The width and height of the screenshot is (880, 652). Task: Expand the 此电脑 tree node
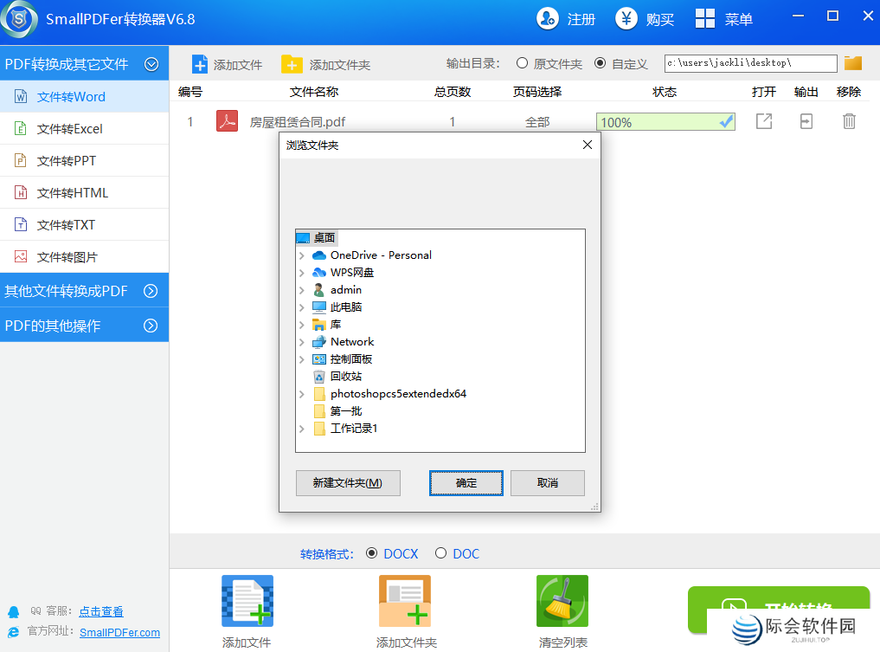pos(301,307)
